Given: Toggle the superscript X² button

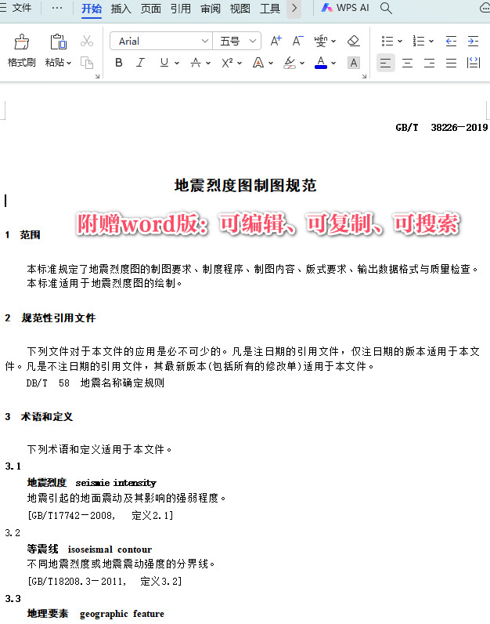Looking at the screenshot, I should (x=227, y=63).
